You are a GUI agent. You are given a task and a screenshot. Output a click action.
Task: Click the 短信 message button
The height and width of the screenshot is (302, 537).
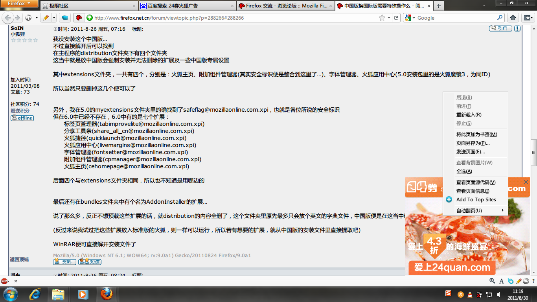(90, 261)
